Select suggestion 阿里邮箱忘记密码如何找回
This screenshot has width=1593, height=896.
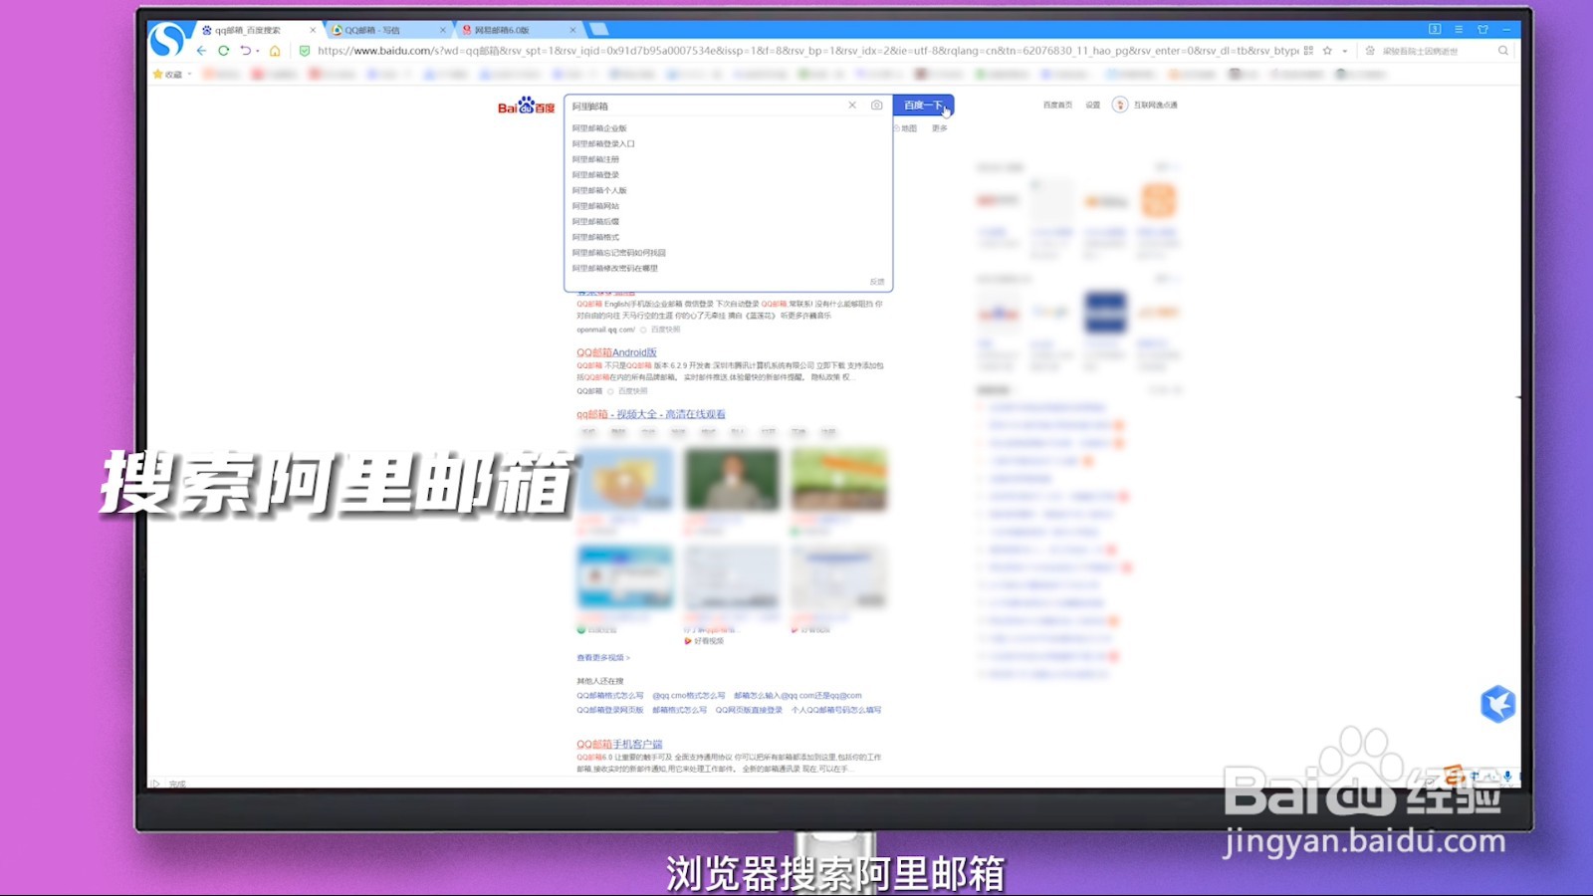[x=619, y=253]
